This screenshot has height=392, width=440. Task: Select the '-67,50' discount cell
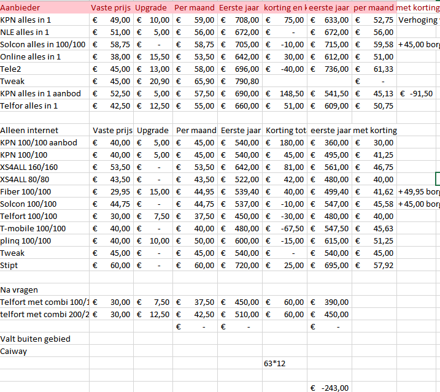pos(285,228)
